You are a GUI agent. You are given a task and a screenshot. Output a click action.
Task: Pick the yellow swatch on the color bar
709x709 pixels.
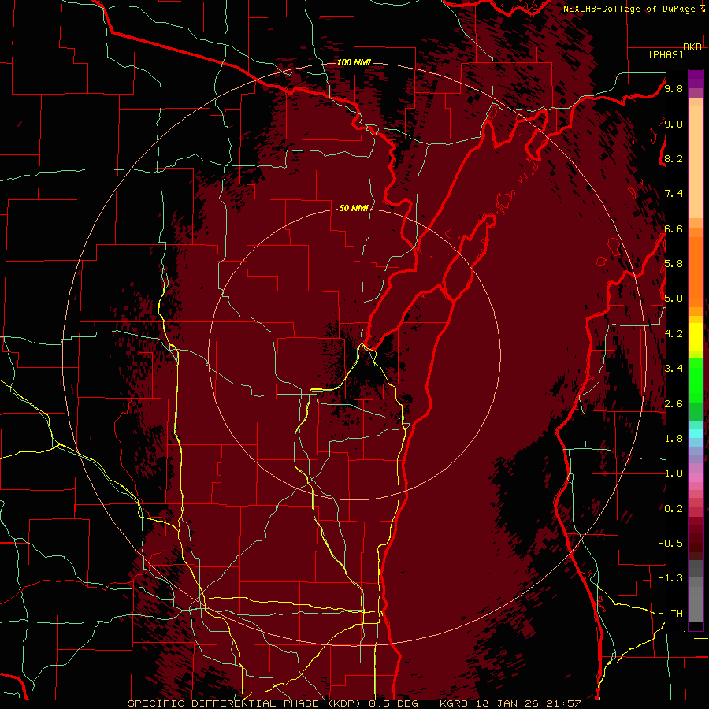pyautogui.click(x=696, y=337)
